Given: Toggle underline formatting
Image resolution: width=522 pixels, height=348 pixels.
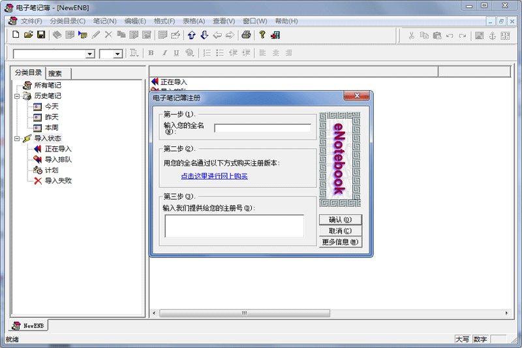Looking at the screenshot, I should tap(176, 53).
